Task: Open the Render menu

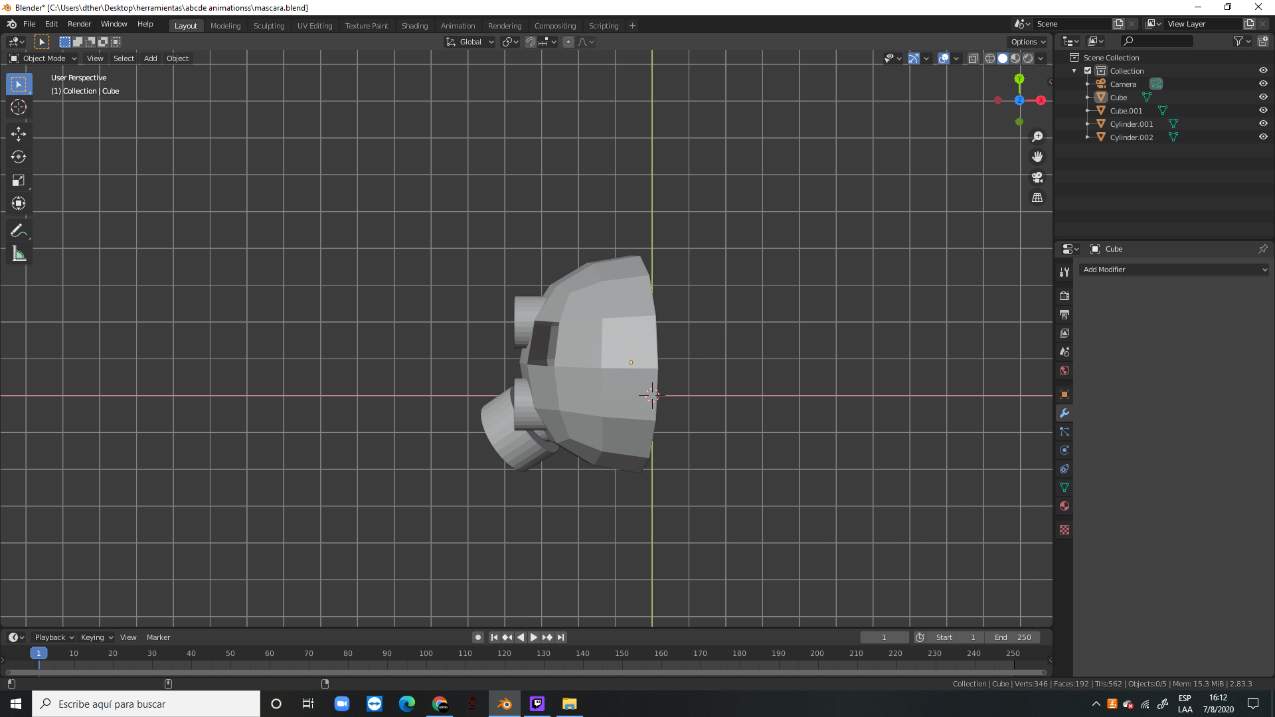Action: [x=79, y=24]
